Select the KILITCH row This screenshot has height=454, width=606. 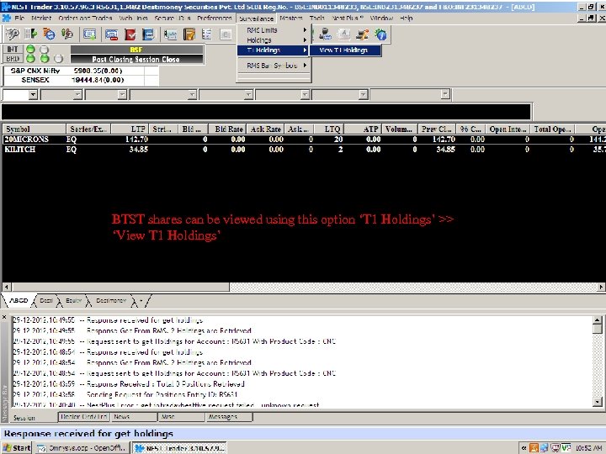coord(304,150)
